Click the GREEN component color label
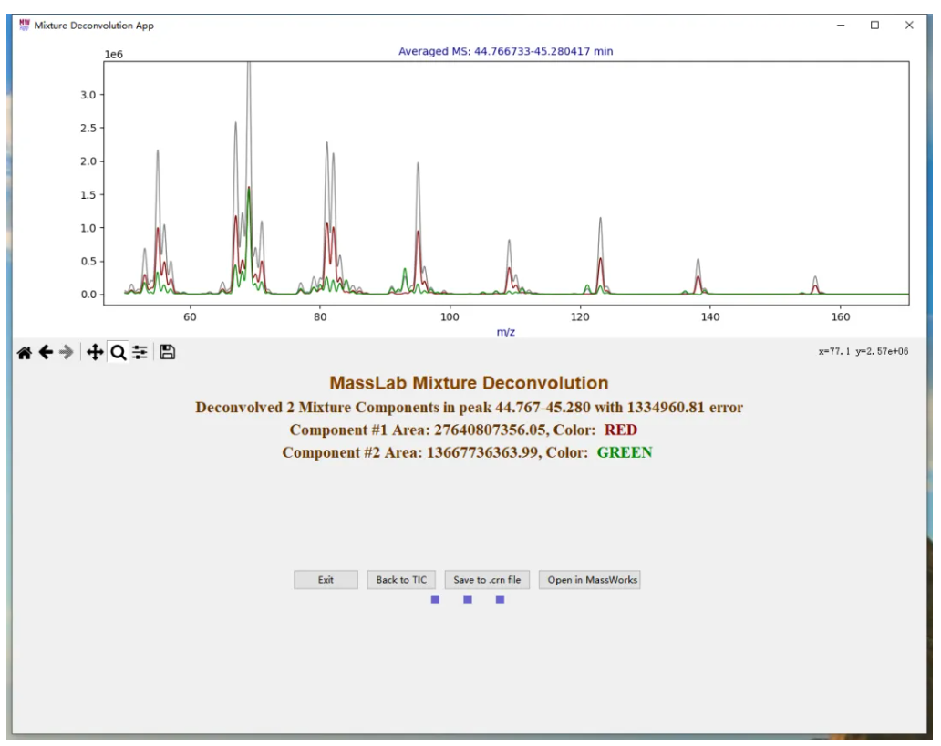 pos(625,452)
